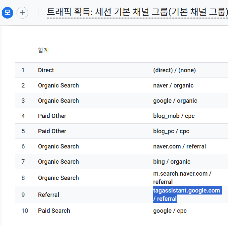Click the Paid Search channel in row 10

coord(54,211)
